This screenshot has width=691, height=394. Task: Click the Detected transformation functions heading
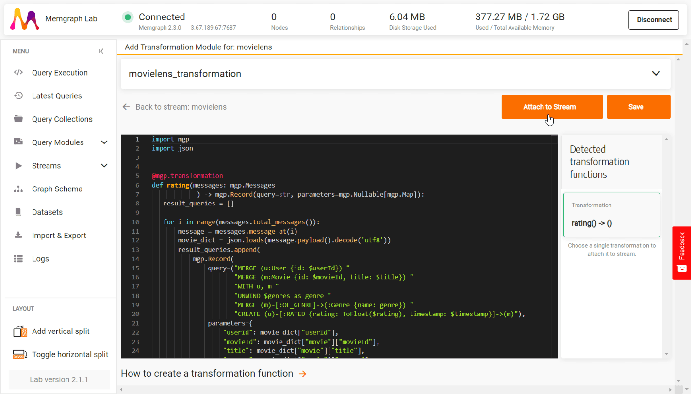point(599,162)
